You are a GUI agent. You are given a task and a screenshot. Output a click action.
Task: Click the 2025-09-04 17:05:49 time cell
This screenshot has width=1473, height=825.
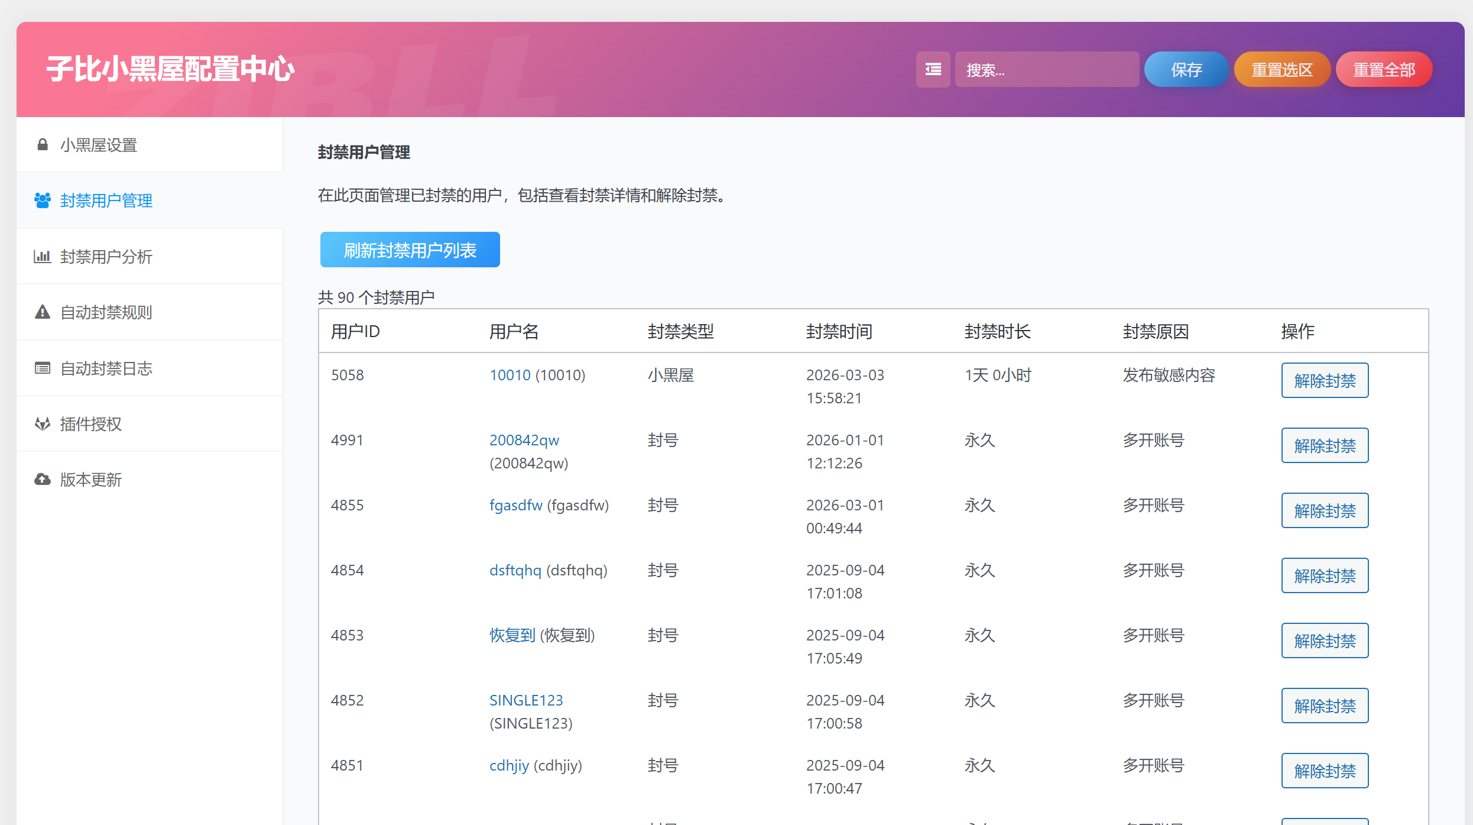point(845,647)
